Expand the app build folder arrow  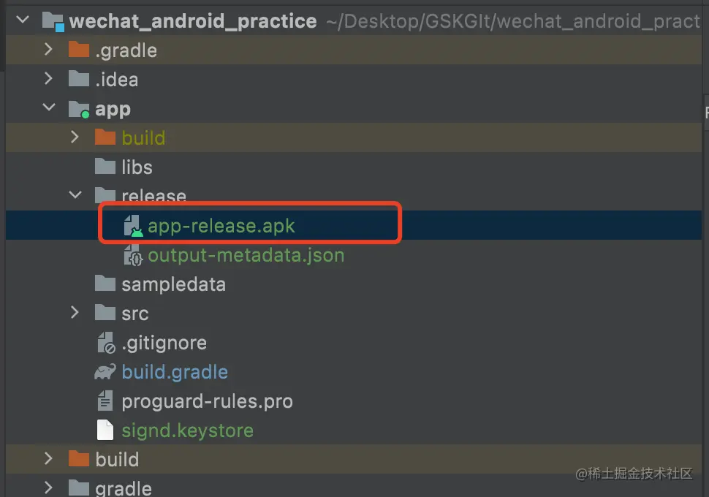click(75, 137)
